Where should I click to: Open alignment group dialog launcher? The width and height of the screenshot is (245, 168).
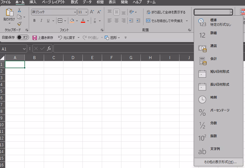pyautogui.click(x=189, y=30)
